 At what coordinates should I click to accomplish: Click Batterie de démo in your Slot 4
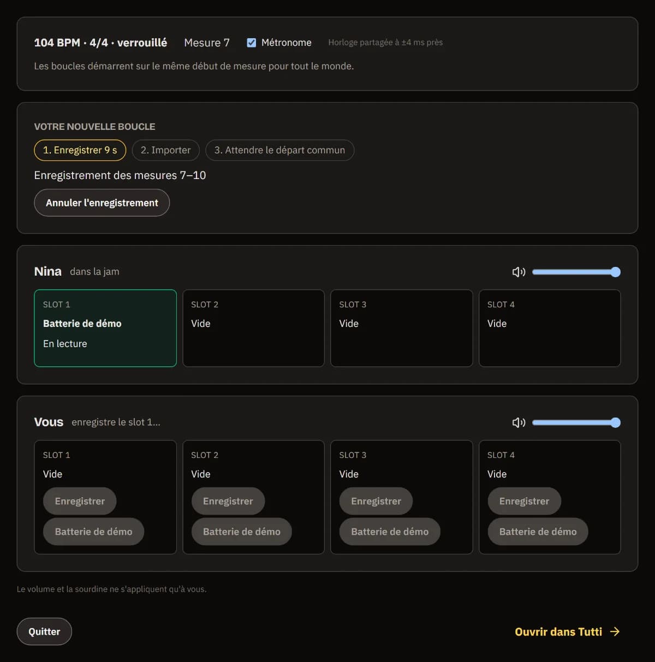[x=538, y=532]
